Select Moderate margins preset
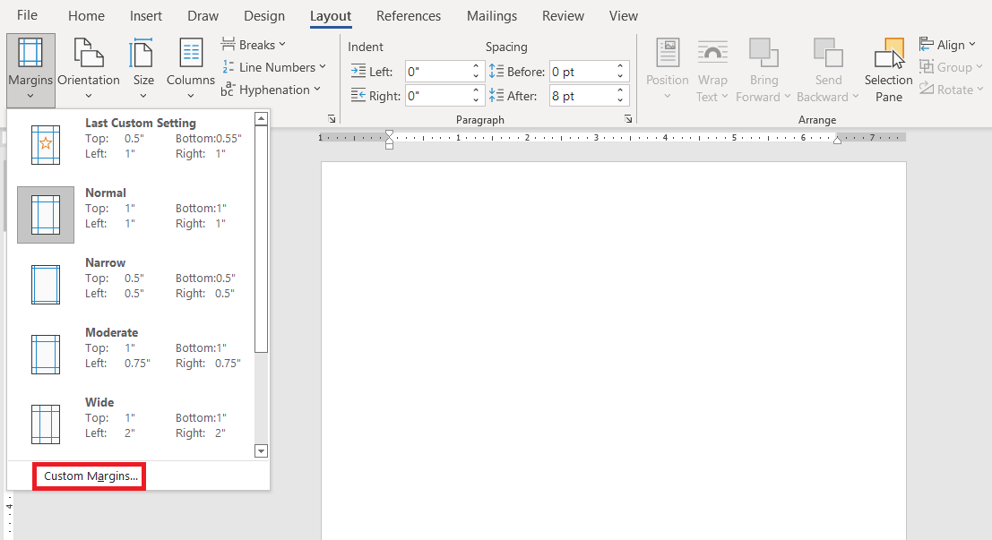This screenshot has width=992, height=540. click(131, 354)
